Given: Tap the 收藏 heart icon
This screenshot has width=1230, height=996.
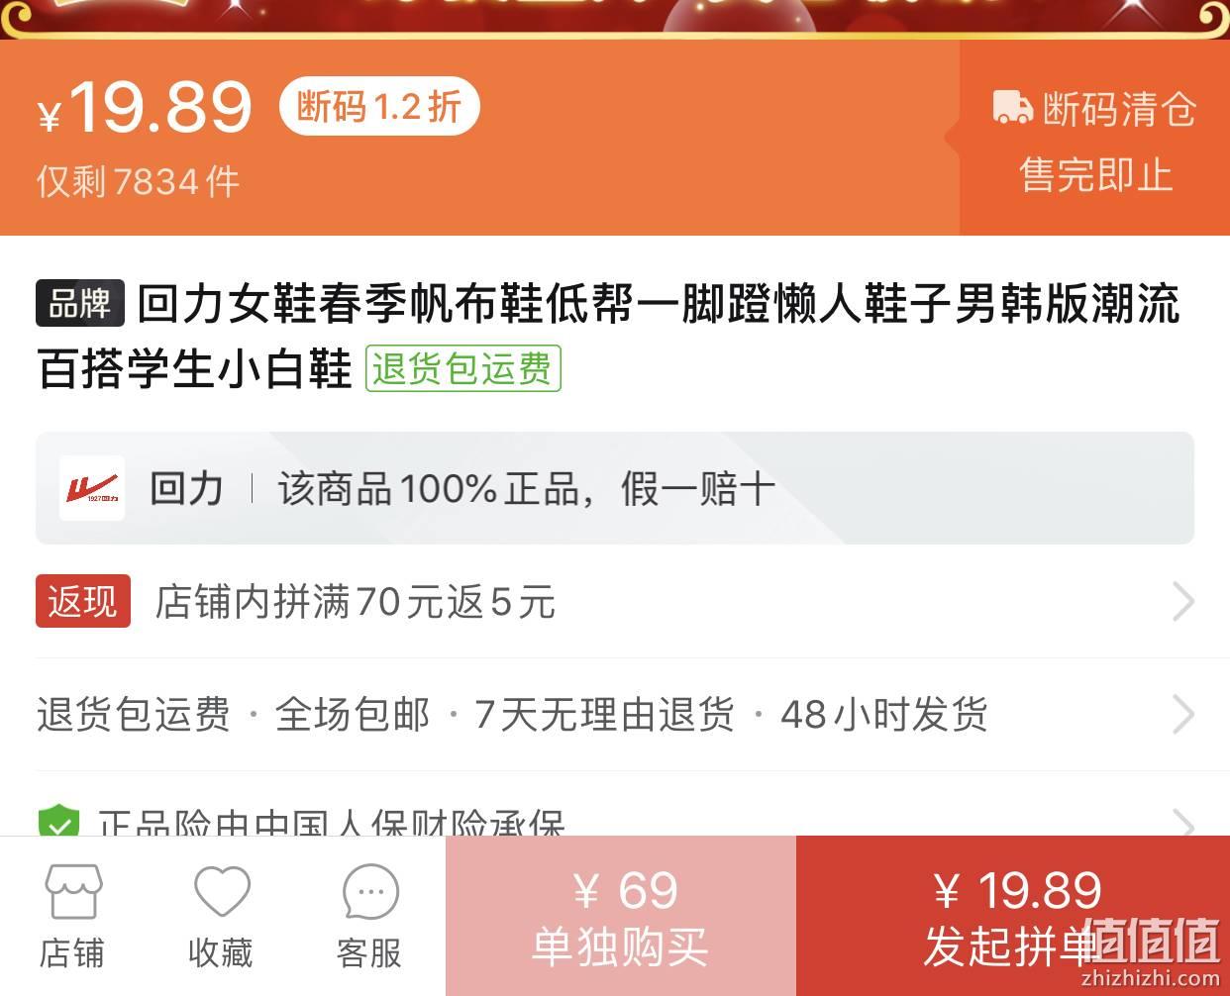Looking at the screenshot, I should [221, 891].
